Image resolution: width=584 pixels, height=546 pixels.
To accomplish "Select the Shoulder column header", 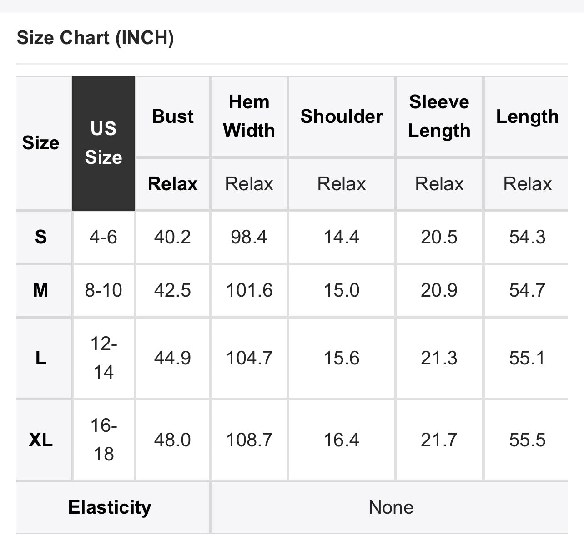I will pos(342,116).
